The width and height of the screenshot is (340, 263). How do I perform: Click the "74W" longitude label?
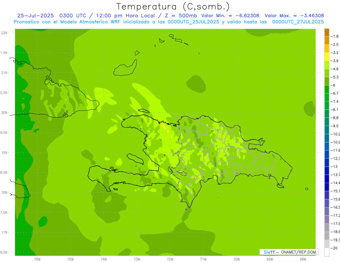click(x=104, y=259)
